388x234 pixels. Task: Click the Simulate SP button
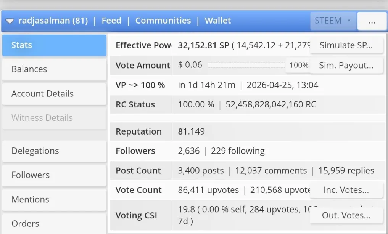click(346, 45)
